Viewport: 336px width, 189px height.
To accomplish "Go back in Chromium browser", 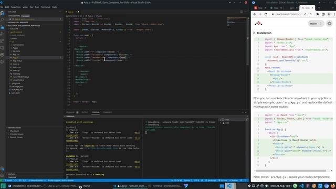I will 255,14.
